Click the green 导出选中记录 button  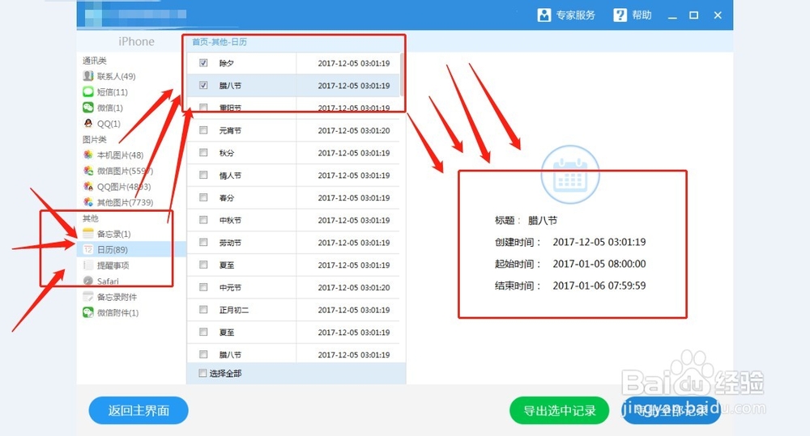coord(560,411)
